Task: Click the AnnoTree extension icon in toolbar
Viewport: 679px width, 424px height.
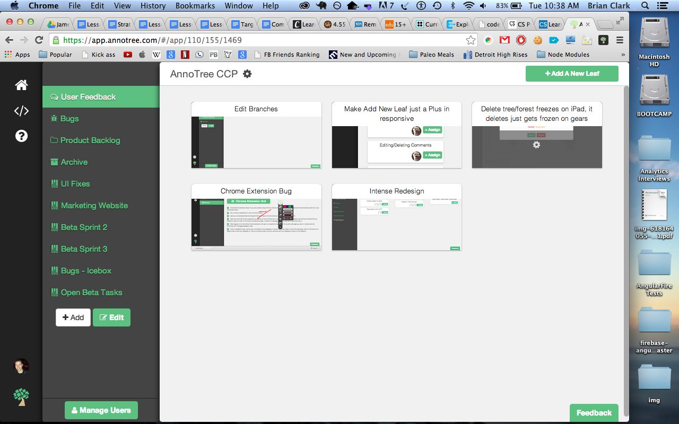Action: (x=603, y=40)
